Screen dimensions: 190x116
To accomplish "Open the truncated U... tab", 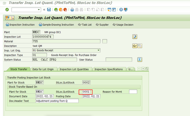I will [130, 69].
